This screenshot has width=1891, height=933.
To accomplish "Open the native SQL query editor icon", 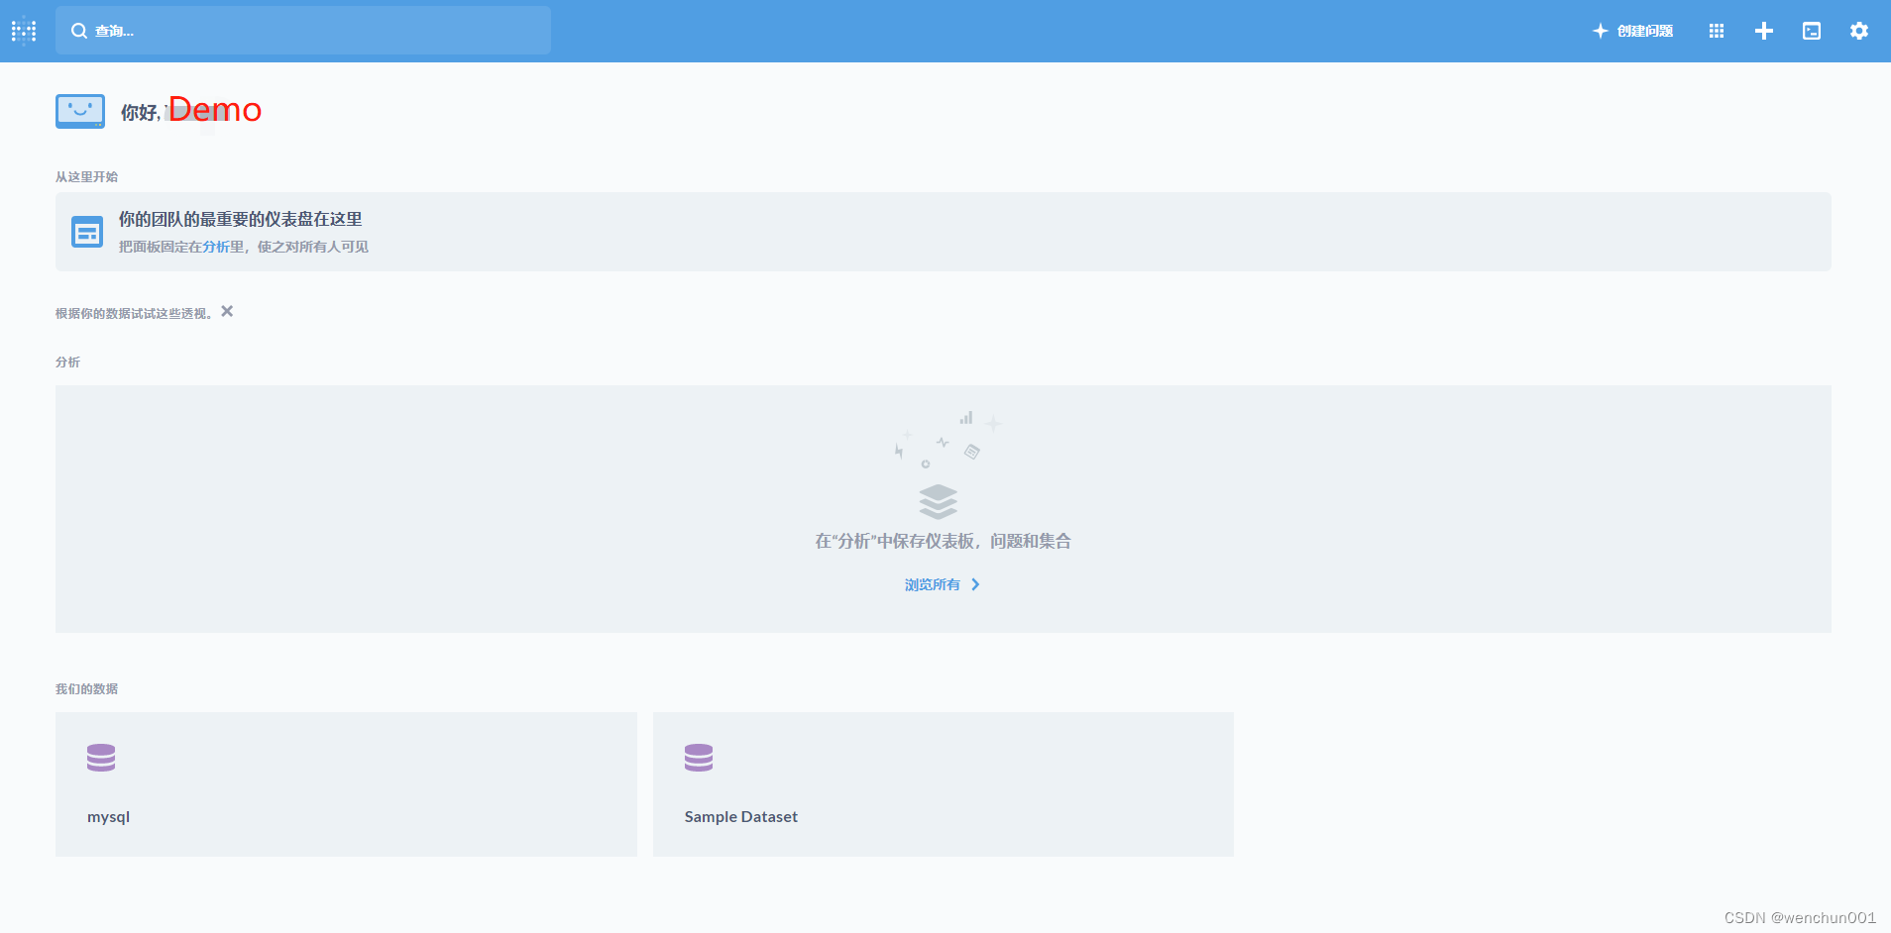I will 1812,31.
